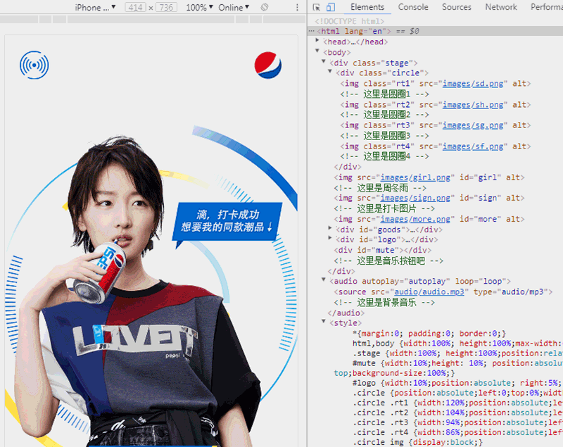Tap the music sound-wave button on the page

[x=34, y=65]
